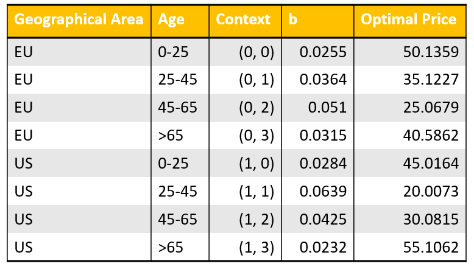Click the Optimal Price column header
The height and width of the screenshot is (269, 474).
click(x=408, y=19)
